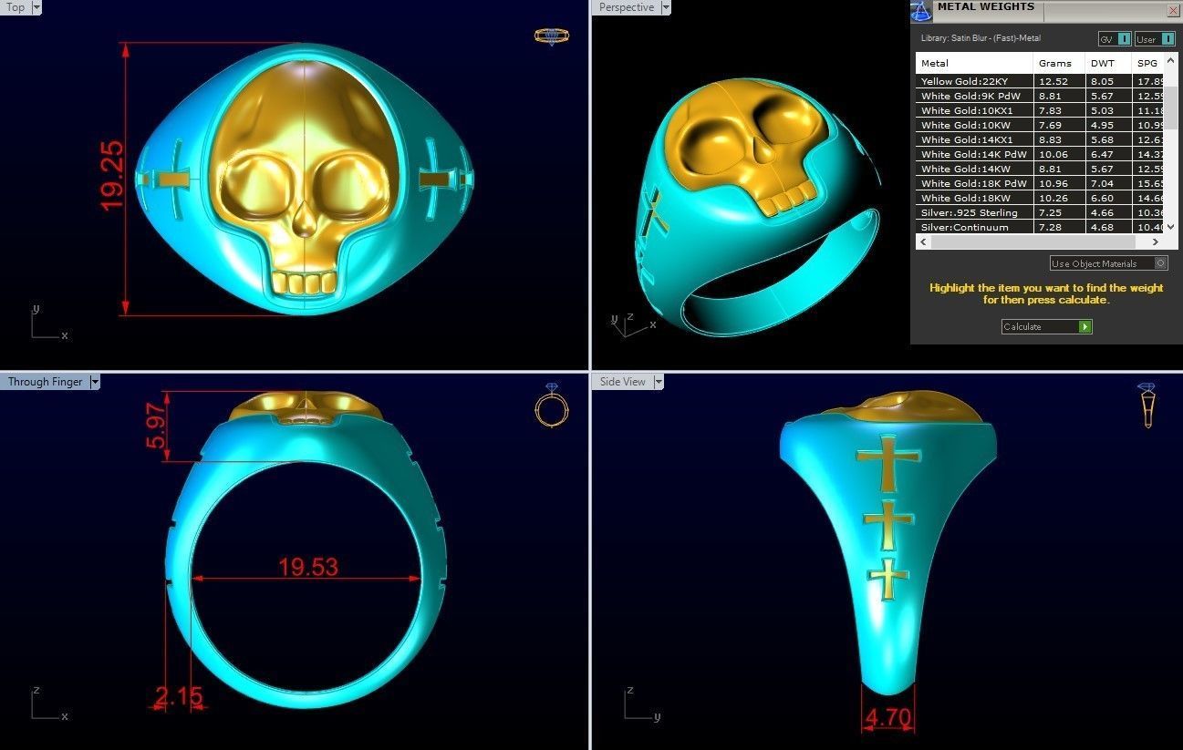Image resolution: width=1183 pixels, height=750 pixels.
Task: Select the White Gold:14KW row
Action: (x=1041, y=169)
